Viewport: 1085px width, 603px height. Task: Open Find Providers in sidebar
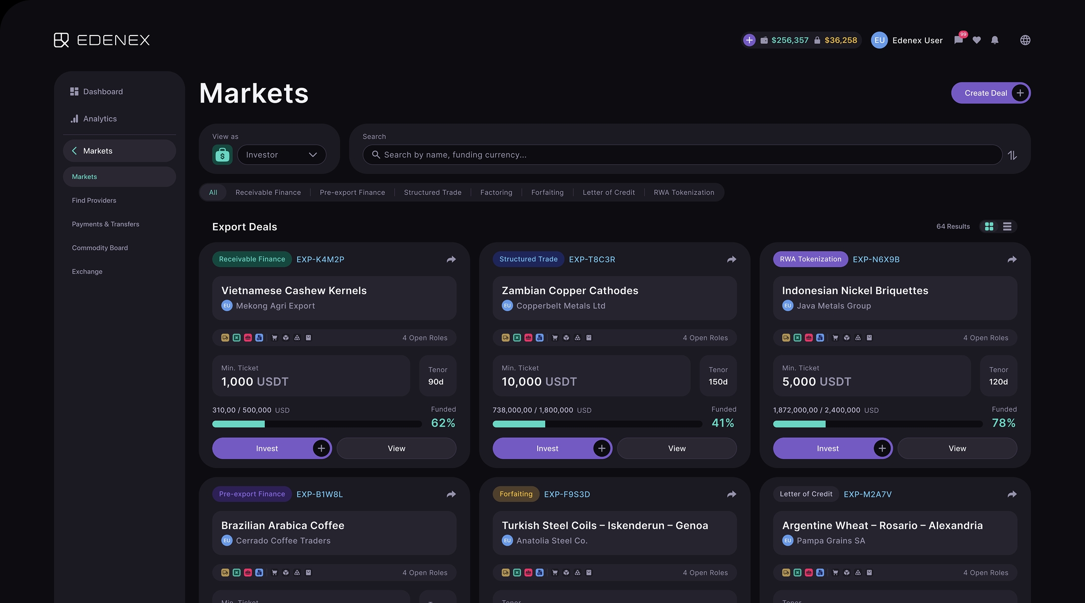(x=94, y=200)
